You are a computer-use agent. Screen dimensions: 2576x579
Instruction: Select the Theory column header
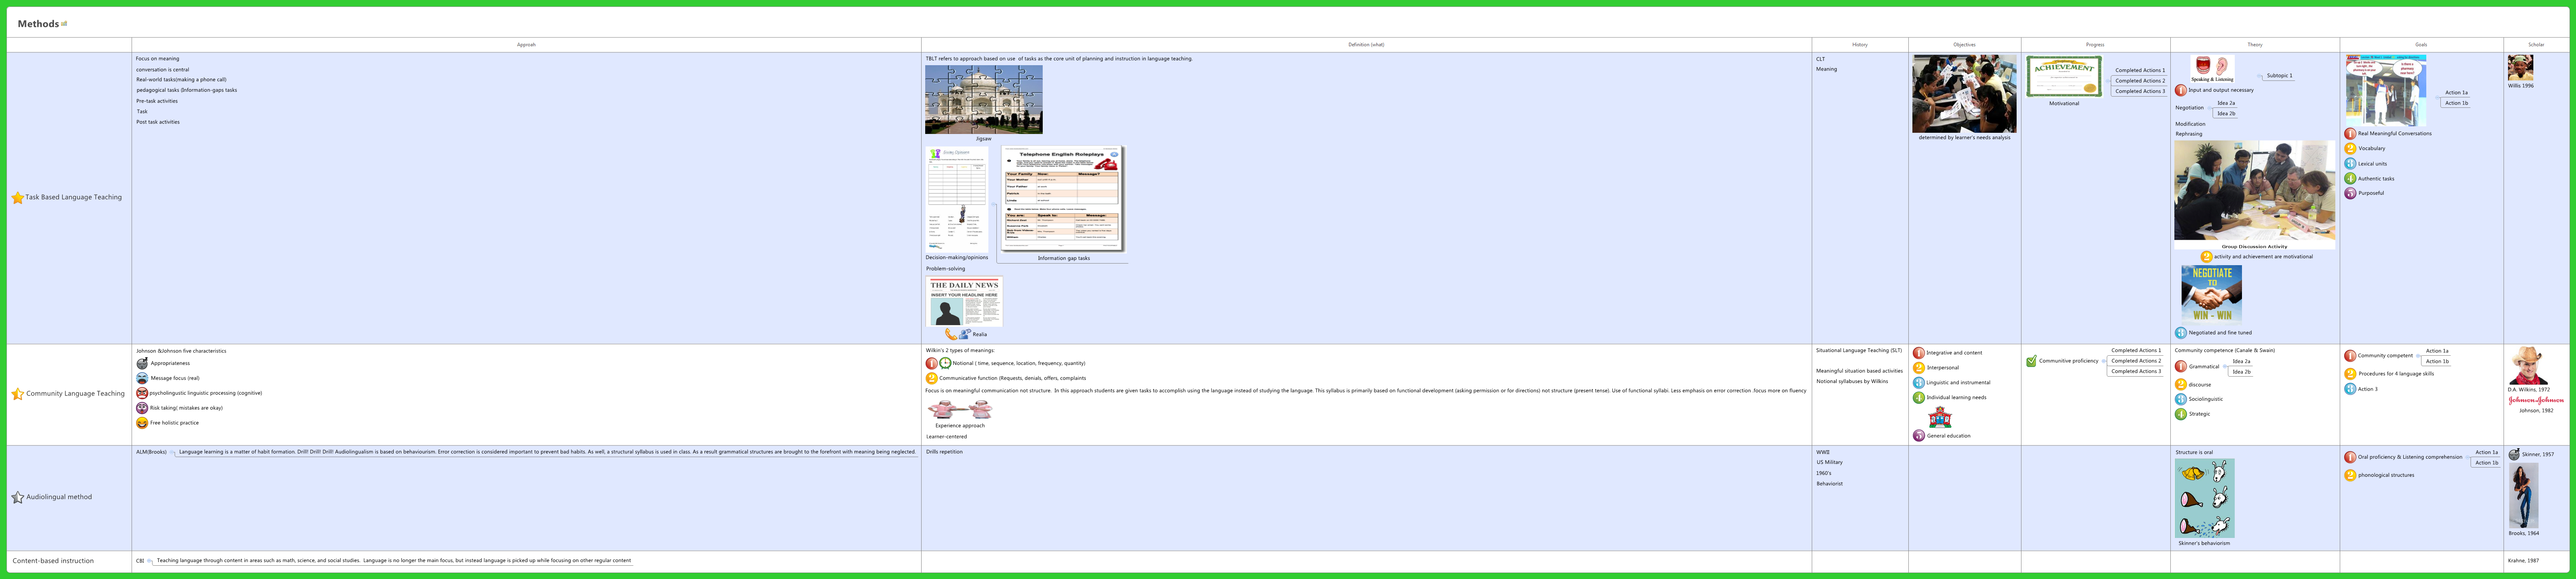coord(2254,45)
